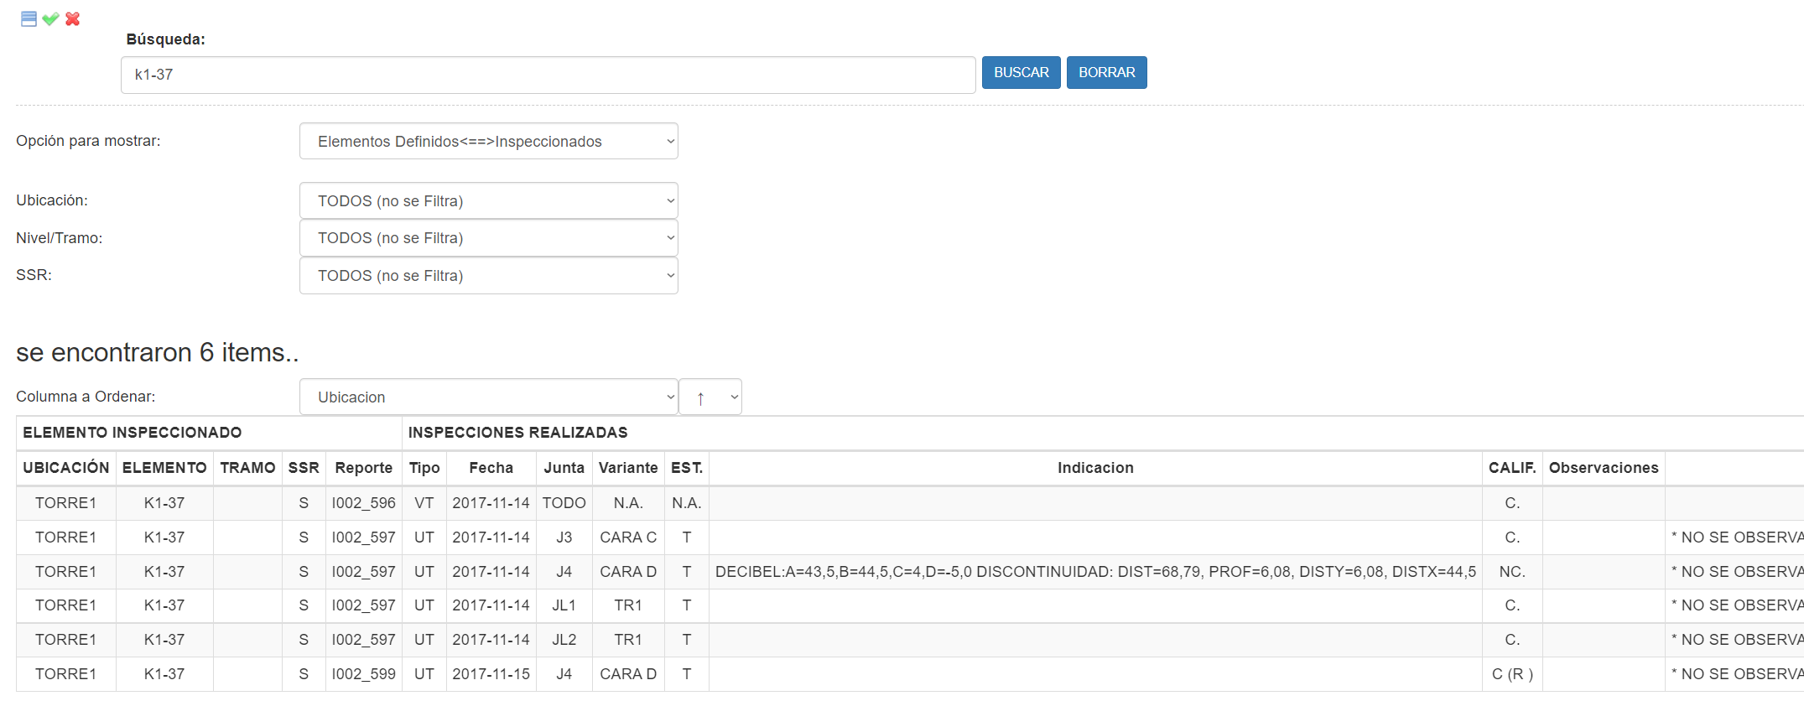Viewport: 1804px width, 701px height.
Task: Click the NC. calification cell
Action: [1511, 572]
